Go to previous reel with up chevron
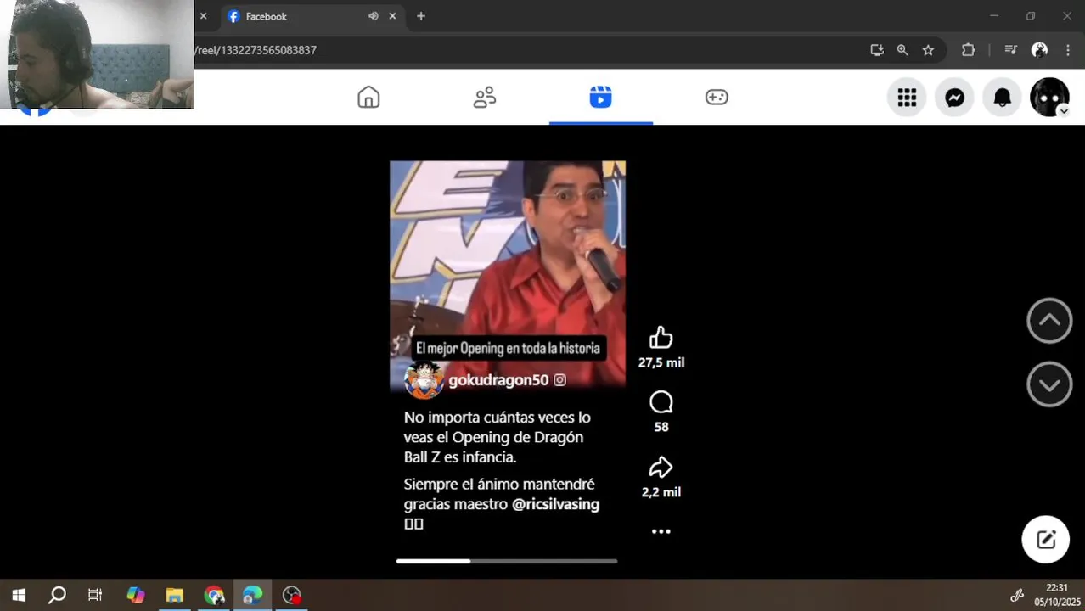1085x611 pixels. pos(1049,321)
